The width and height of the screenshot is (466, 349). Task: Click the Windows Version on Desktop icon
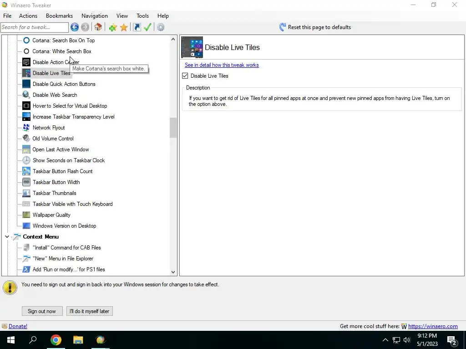[x=26, y=226]
